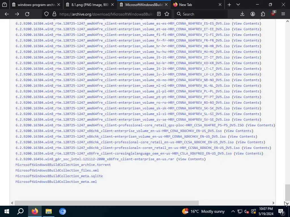Download the ko-kr enterprisen volume ISO
This screenshot has width=290, height=217.
pyautogui.click(x=123, y=63)
